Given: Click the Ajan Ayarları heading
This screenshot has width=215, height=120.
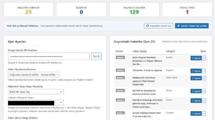Looking at the screenshot, I should [17, 42].
